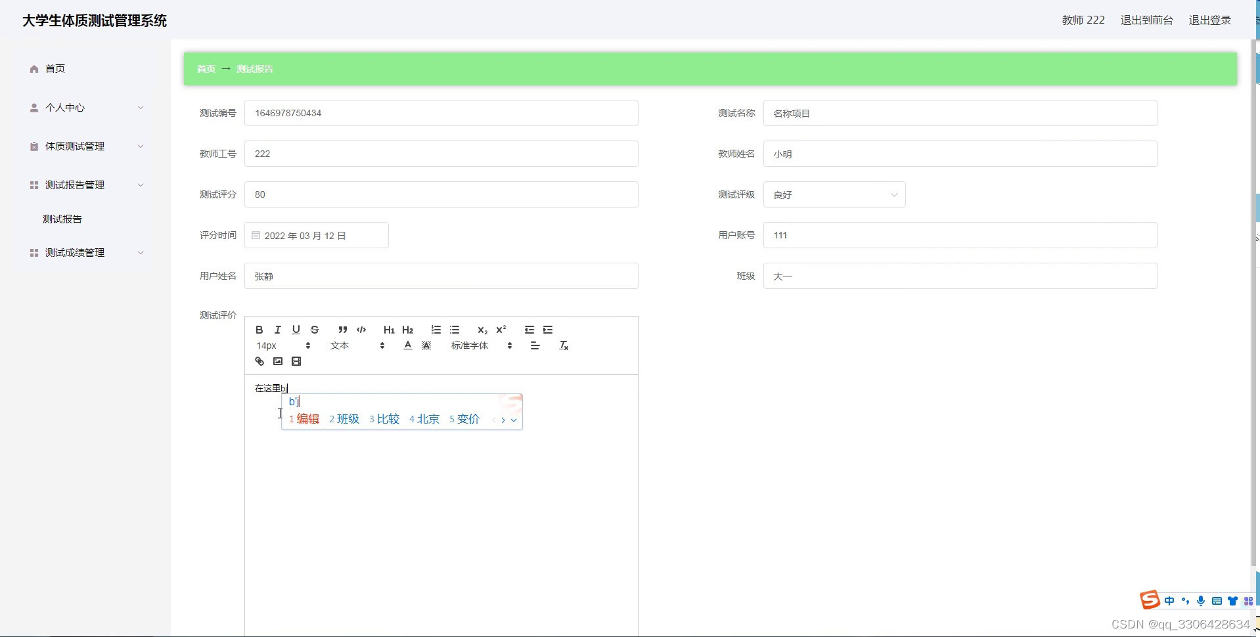Expand the 测试成绩管理 sidebar menu
The image size is (1260, 637).
click(x=85, y=252)
